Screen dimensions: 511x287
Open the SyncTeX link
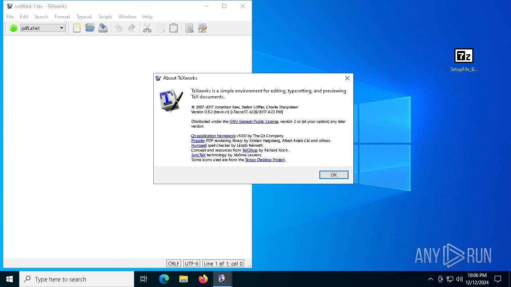click(198, 155)
